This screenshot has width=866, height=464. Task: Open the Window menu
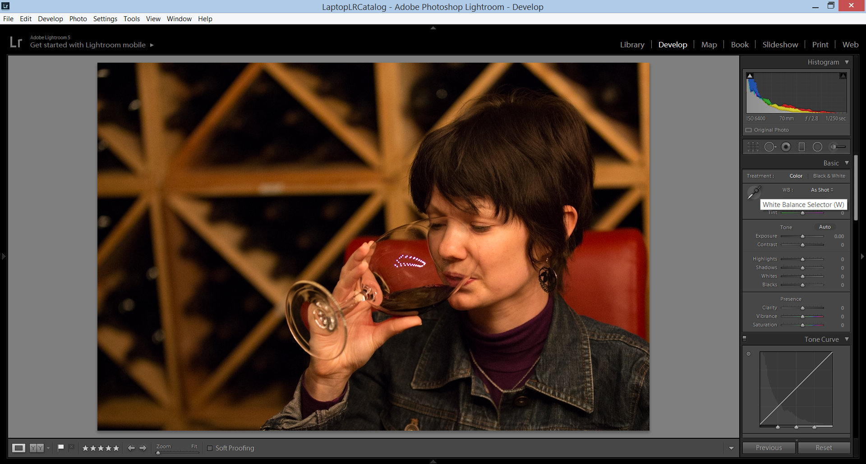tap(179, 18)
